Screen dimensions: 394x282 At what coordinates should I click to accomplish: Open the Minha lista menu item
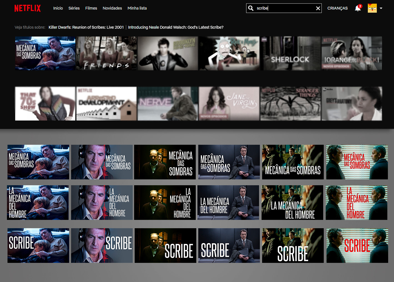coord(137,8)
